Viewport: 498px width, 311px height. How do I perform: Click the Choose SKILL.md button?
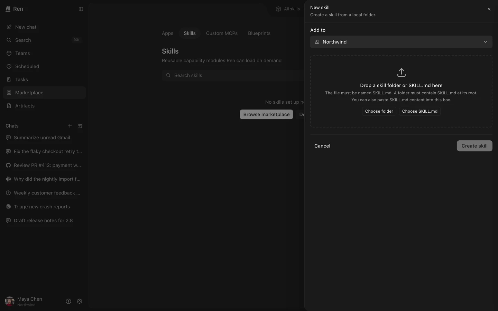(x=419, y=111)
